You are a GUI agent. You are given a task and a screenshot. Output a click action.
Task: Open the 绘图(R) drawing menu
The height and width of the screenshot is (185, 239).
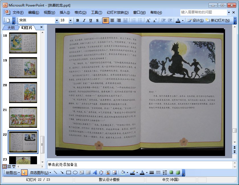pyautogui.click(x=13, y=172)
